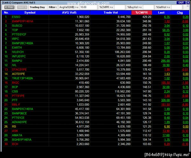The height and width of the screenshot is (158, 191).
Task: Click row number 12 for IVL
Action: (6, 65)
